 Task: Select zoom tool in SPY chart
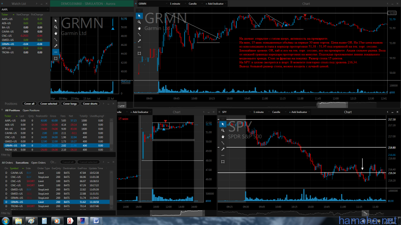(223, 130)
